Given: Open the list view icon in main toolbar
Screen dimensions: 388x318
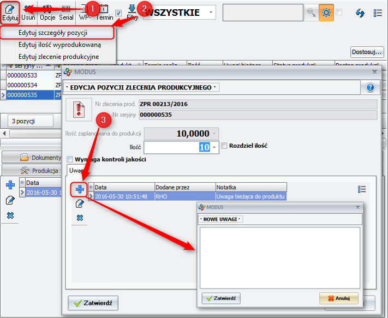Looking at the screenshot, I should [x=378, y=13].
